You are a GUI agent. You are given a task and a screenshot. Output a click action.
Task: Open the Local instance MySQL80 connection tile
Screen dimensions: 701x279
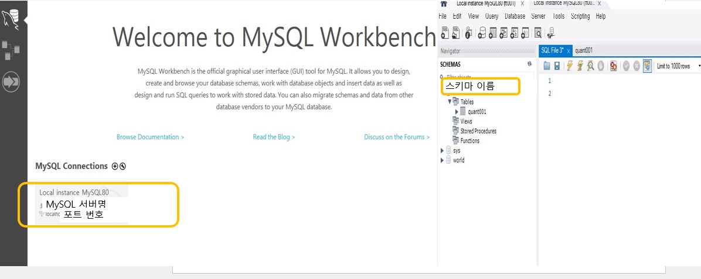click(82, 205)
